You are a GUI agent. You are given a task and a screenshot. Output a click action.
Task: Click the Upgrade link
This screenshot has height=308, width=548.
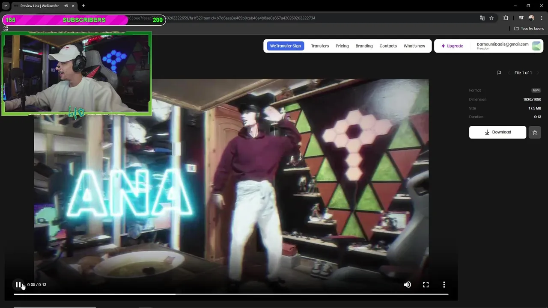click(452, 46)
